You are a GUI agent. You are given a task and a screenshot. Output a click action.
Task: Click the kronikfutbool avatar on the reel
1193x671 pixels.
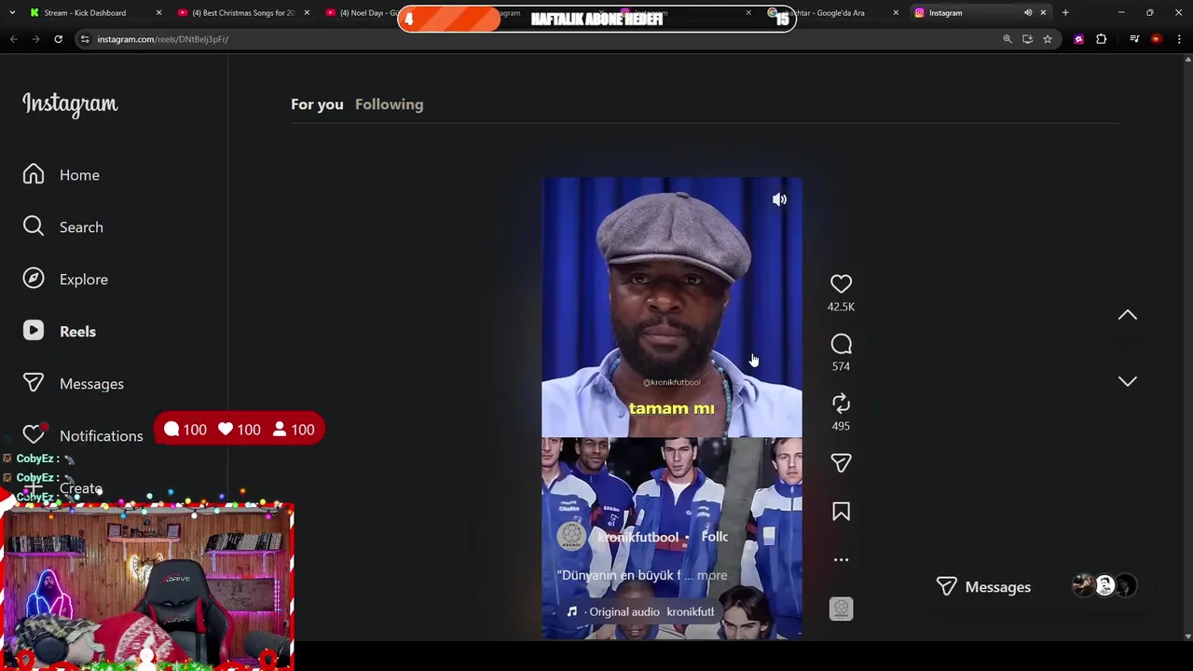click(x=571, y=536)
